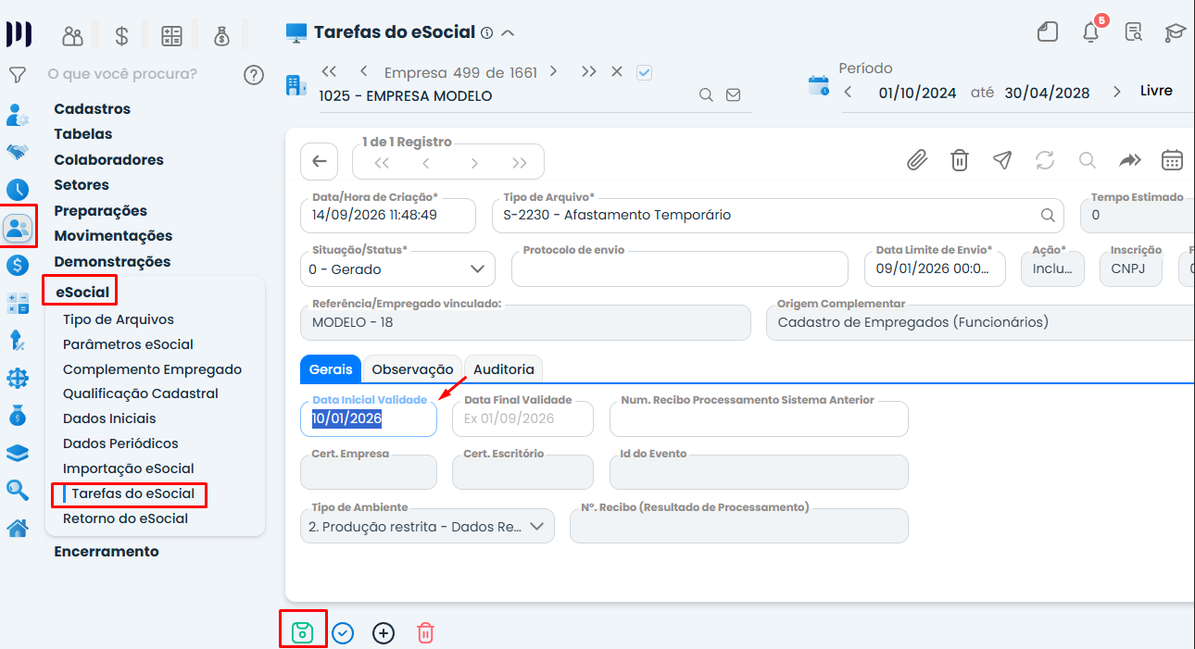Open the notifications bell
The width and height of the screenshot is (1195, 649).
[x=1091, y=33]
